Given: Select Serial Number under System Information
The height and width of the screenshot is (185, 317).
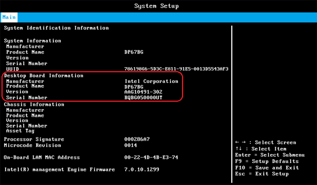Looking at the screenshot, I should 27,63.
